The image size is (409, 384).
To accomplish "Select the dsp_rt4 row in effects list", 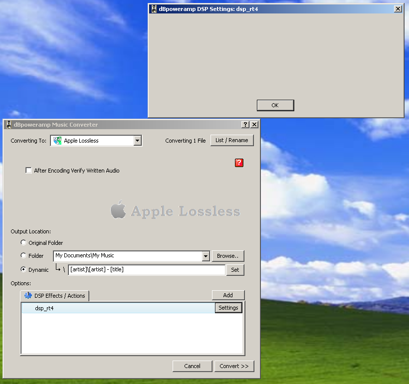I will 118,308.
